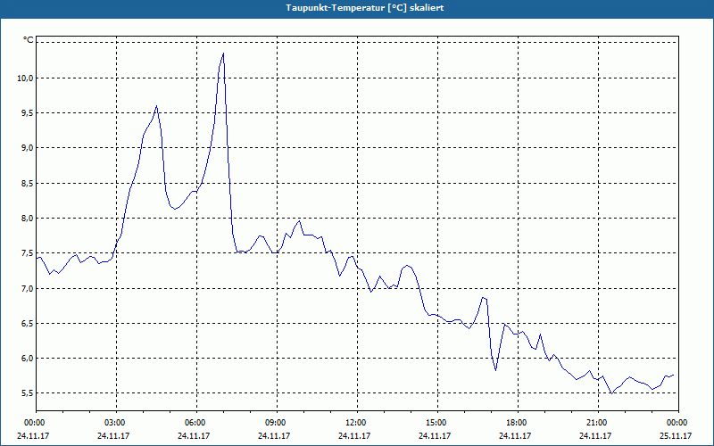Screen dimensions: 714x446
Task: Click the '°C' unit label on y-axis
Action: click(29, 40)
